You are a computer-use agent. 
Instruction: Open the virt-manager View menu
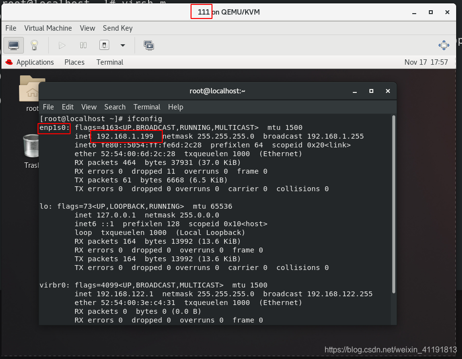pyautogui.click(x=88, y=28)
